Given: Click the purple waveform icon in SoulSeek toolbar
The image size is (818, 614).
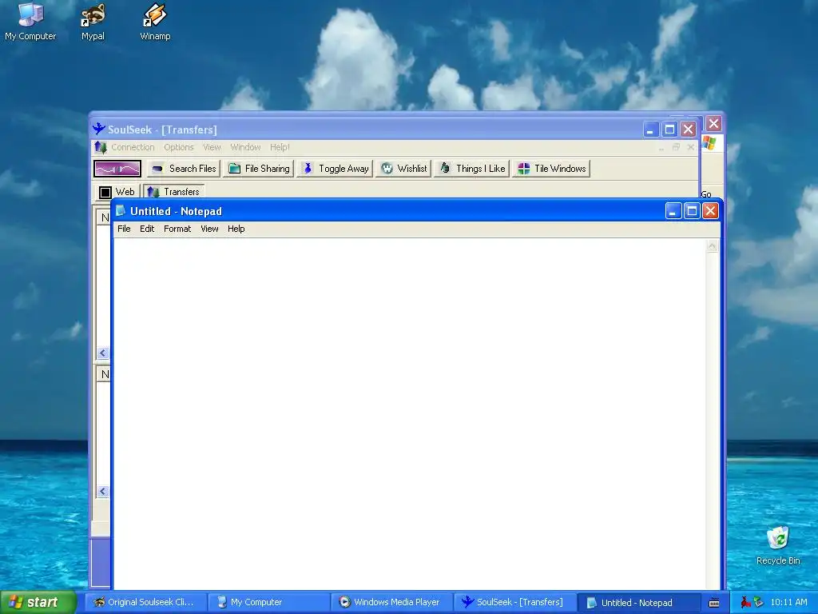Looking at the screenshot, I should [x=117, y=169].
